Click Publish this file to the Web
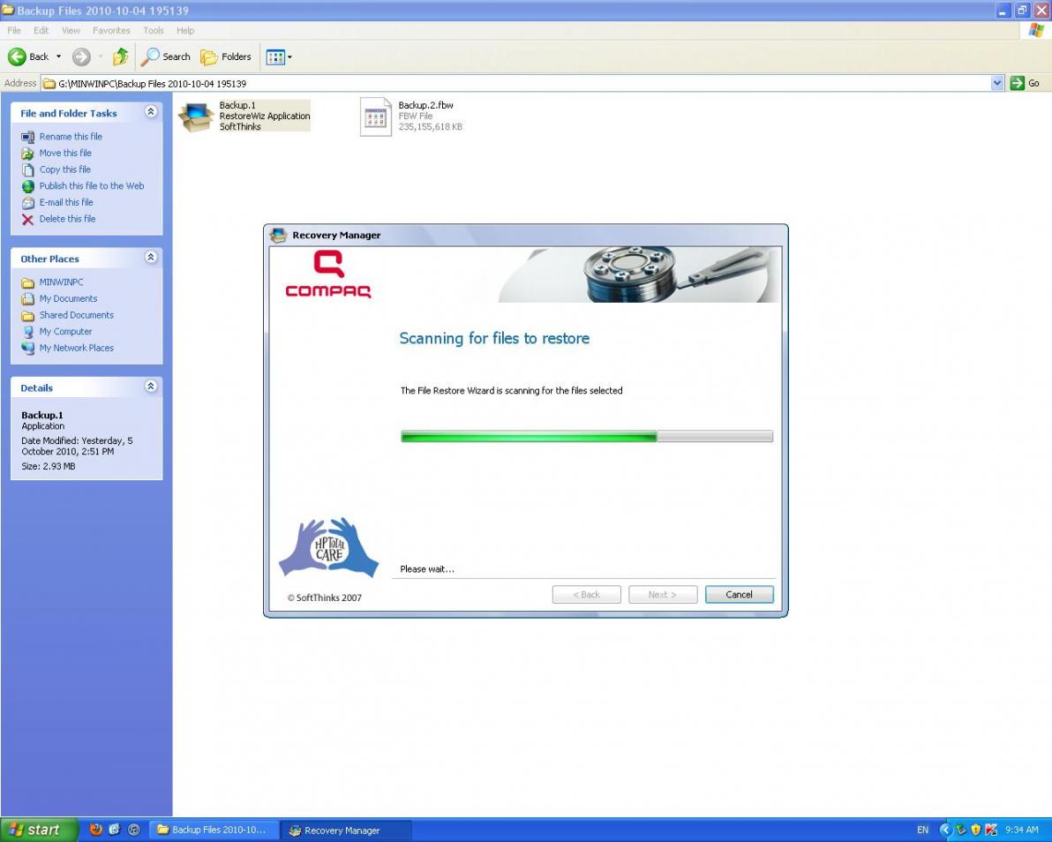The width and height of the screenshot is (1052, 842). click(91, 186)
